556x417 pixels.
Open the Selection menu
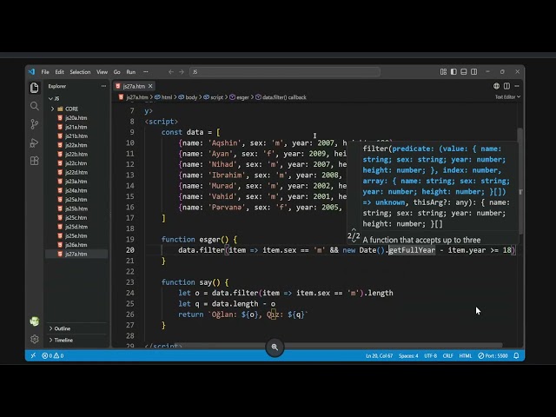pyautogui.click(x=80, y=72)
